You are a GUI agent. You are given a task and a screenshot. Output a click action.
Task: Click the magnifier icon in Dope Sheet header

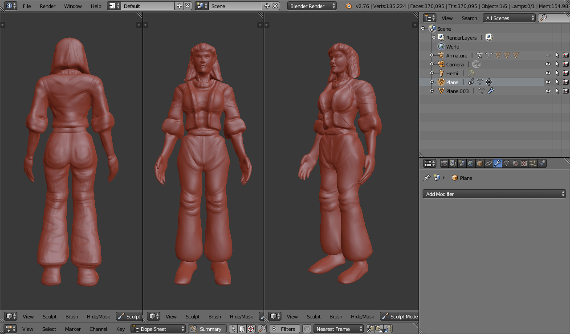click(x=262, y=329)
